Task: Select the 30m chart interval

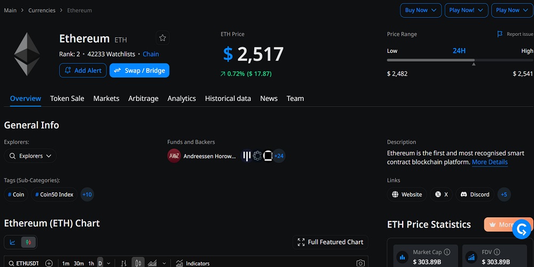Action: pyautogui.click(x=78, y=263)
